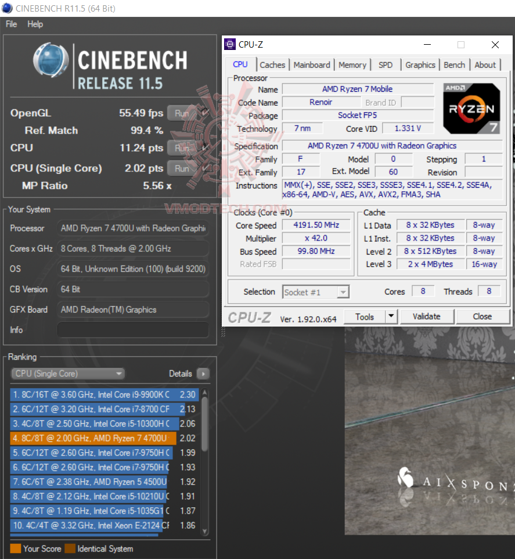The image size is (515, 559).
Task: Minimize the CPU-Z window
Action: coord(427,45)
